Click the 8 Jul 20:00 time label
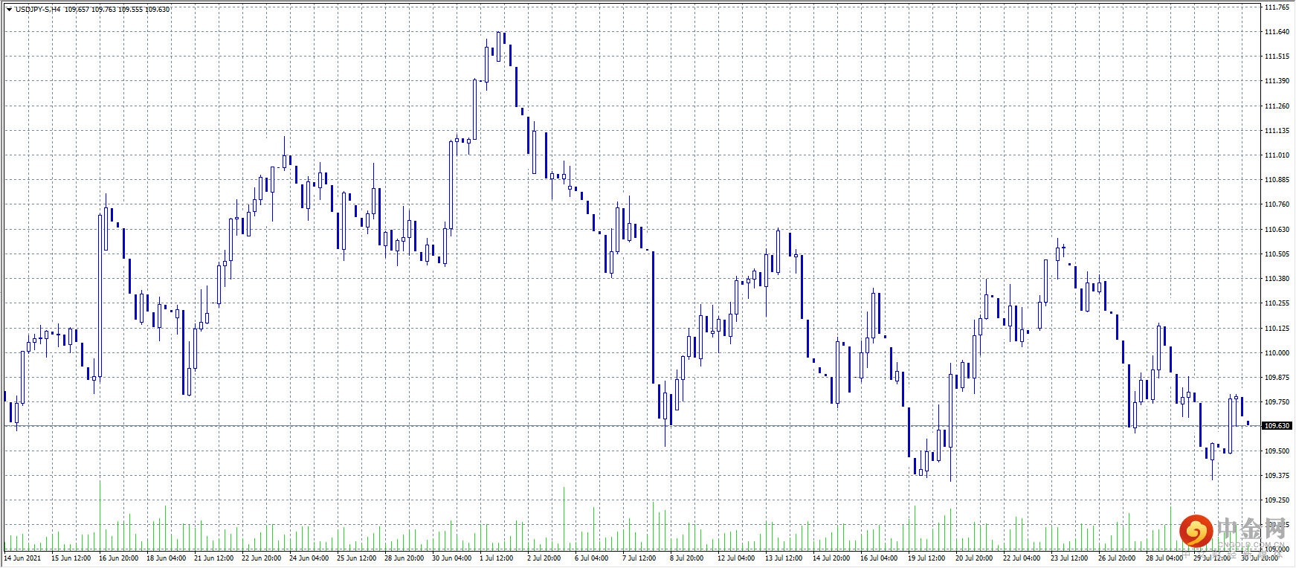The height and width of the screenshot is (568, 1296). 686,558
